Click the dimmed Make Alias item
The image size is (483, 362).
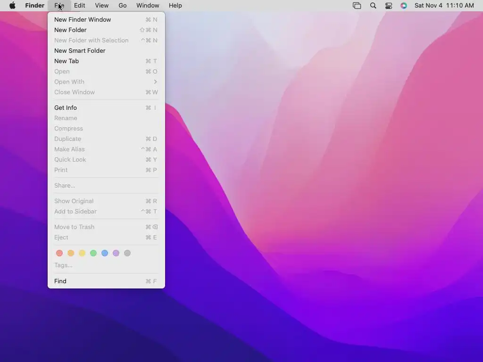coord(106,149)
